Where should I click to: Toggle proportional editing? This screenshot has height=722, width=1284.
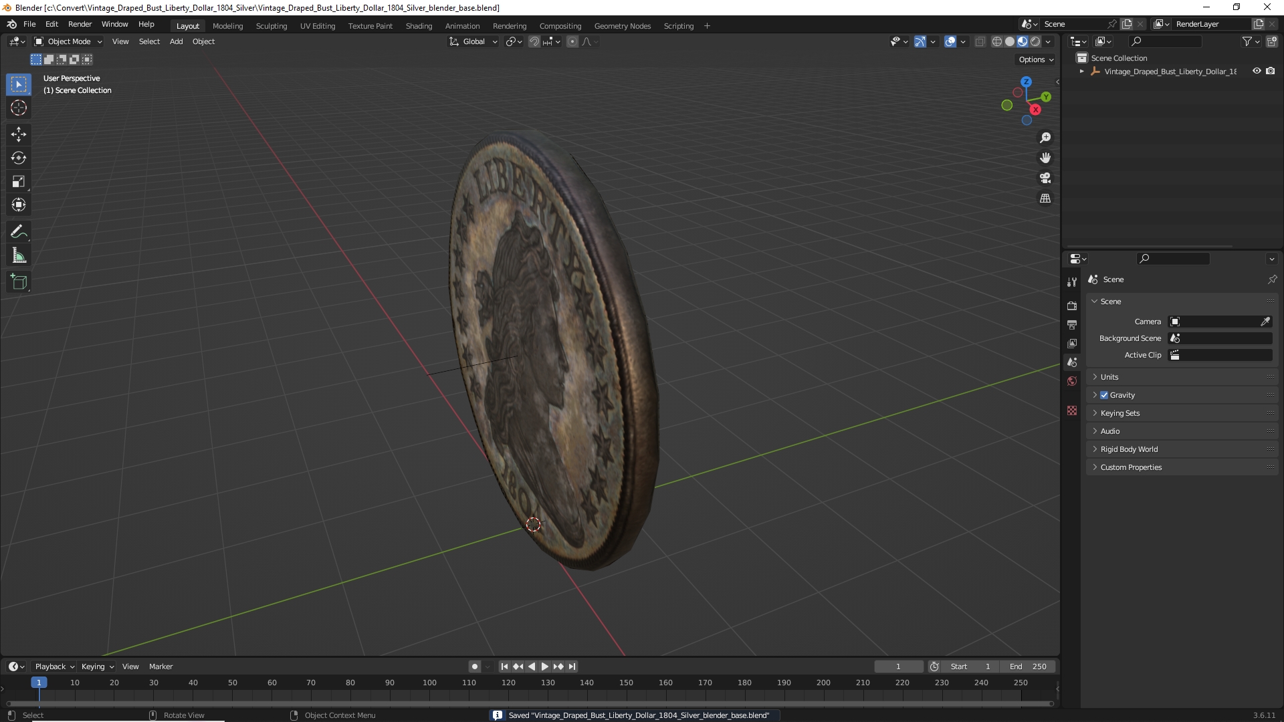pos(572,41)
